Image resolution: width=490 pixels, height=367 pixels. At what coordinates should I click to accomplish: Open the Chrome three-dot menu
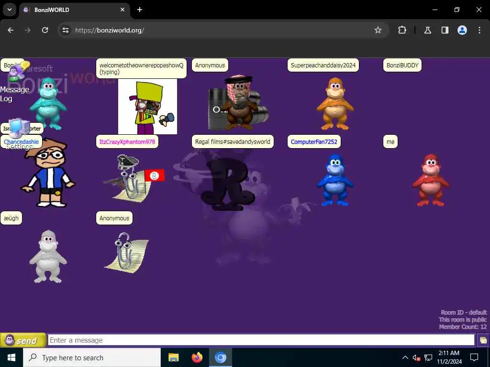point(479,30)
